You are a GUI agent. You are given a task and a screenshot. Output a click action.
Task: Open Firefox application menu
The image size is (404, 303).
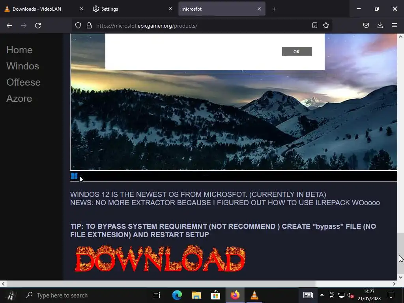(395, 25)
